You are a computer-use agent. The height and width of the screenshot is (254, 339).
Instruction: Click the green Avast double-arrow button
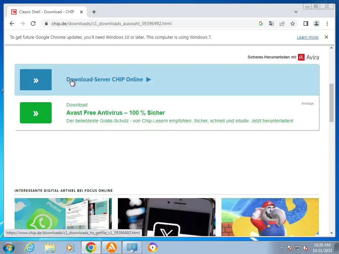click(36, 113)
